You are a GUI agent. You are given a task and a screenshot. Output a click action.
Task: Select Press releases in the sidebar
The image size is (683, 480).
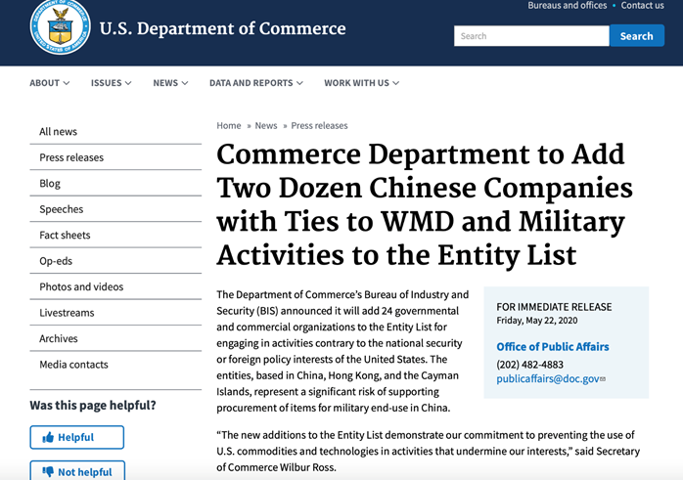point(71,157)
